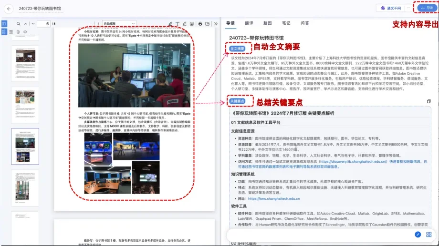Select the text annotation T tool
Image resolution: width=439 pixels, height=246 pixels.
[178, 23]
